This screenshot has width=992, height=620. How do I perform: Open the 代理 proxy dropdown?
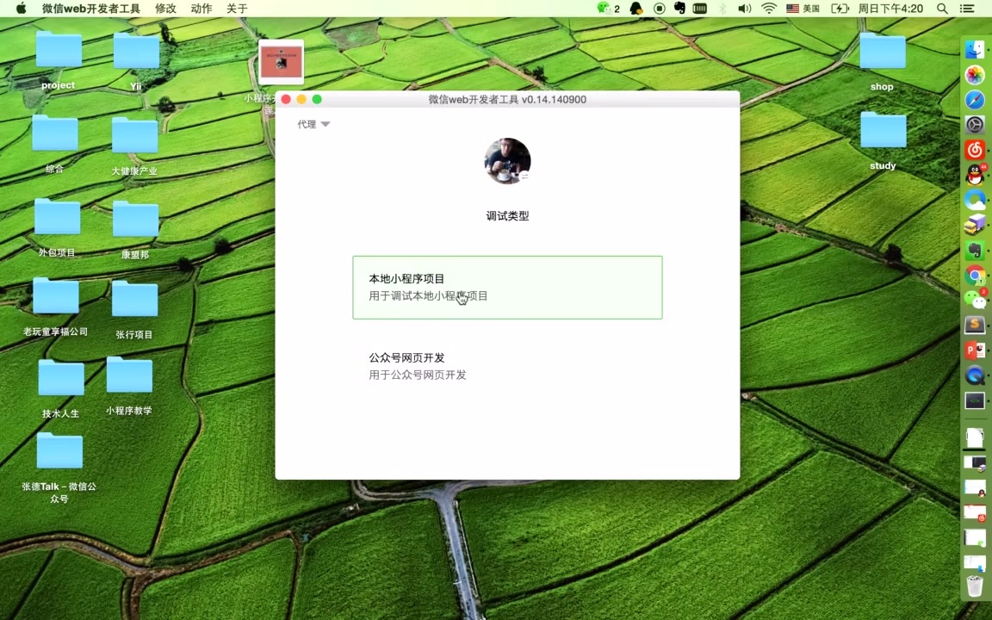pyautogui.click(x=313, y=124)
